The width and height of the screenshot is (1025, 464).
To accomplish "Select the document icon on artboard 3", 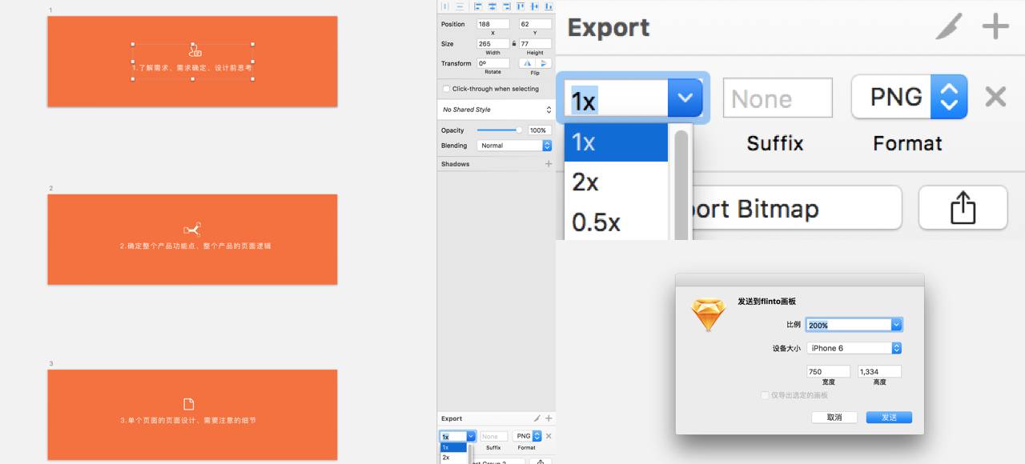I will click(189, 404).
